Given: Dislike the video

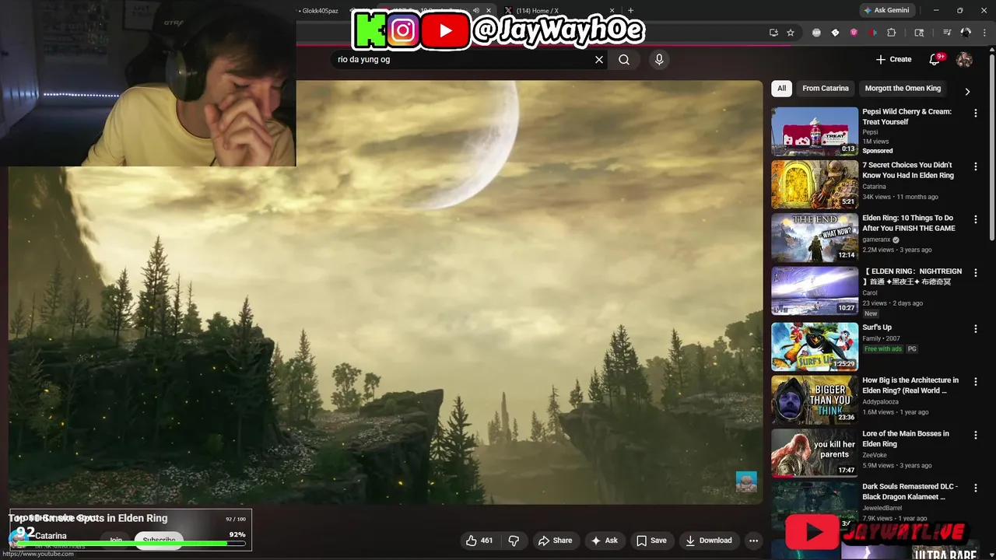Looking at the screenshot, I should point(514,541).
